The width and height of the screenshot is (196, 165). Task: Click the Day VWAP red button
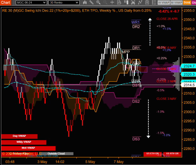pos(19,136)
